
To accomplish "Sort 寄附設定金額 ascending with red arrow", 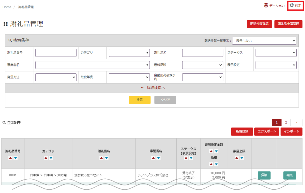I will tap(211, 151).
